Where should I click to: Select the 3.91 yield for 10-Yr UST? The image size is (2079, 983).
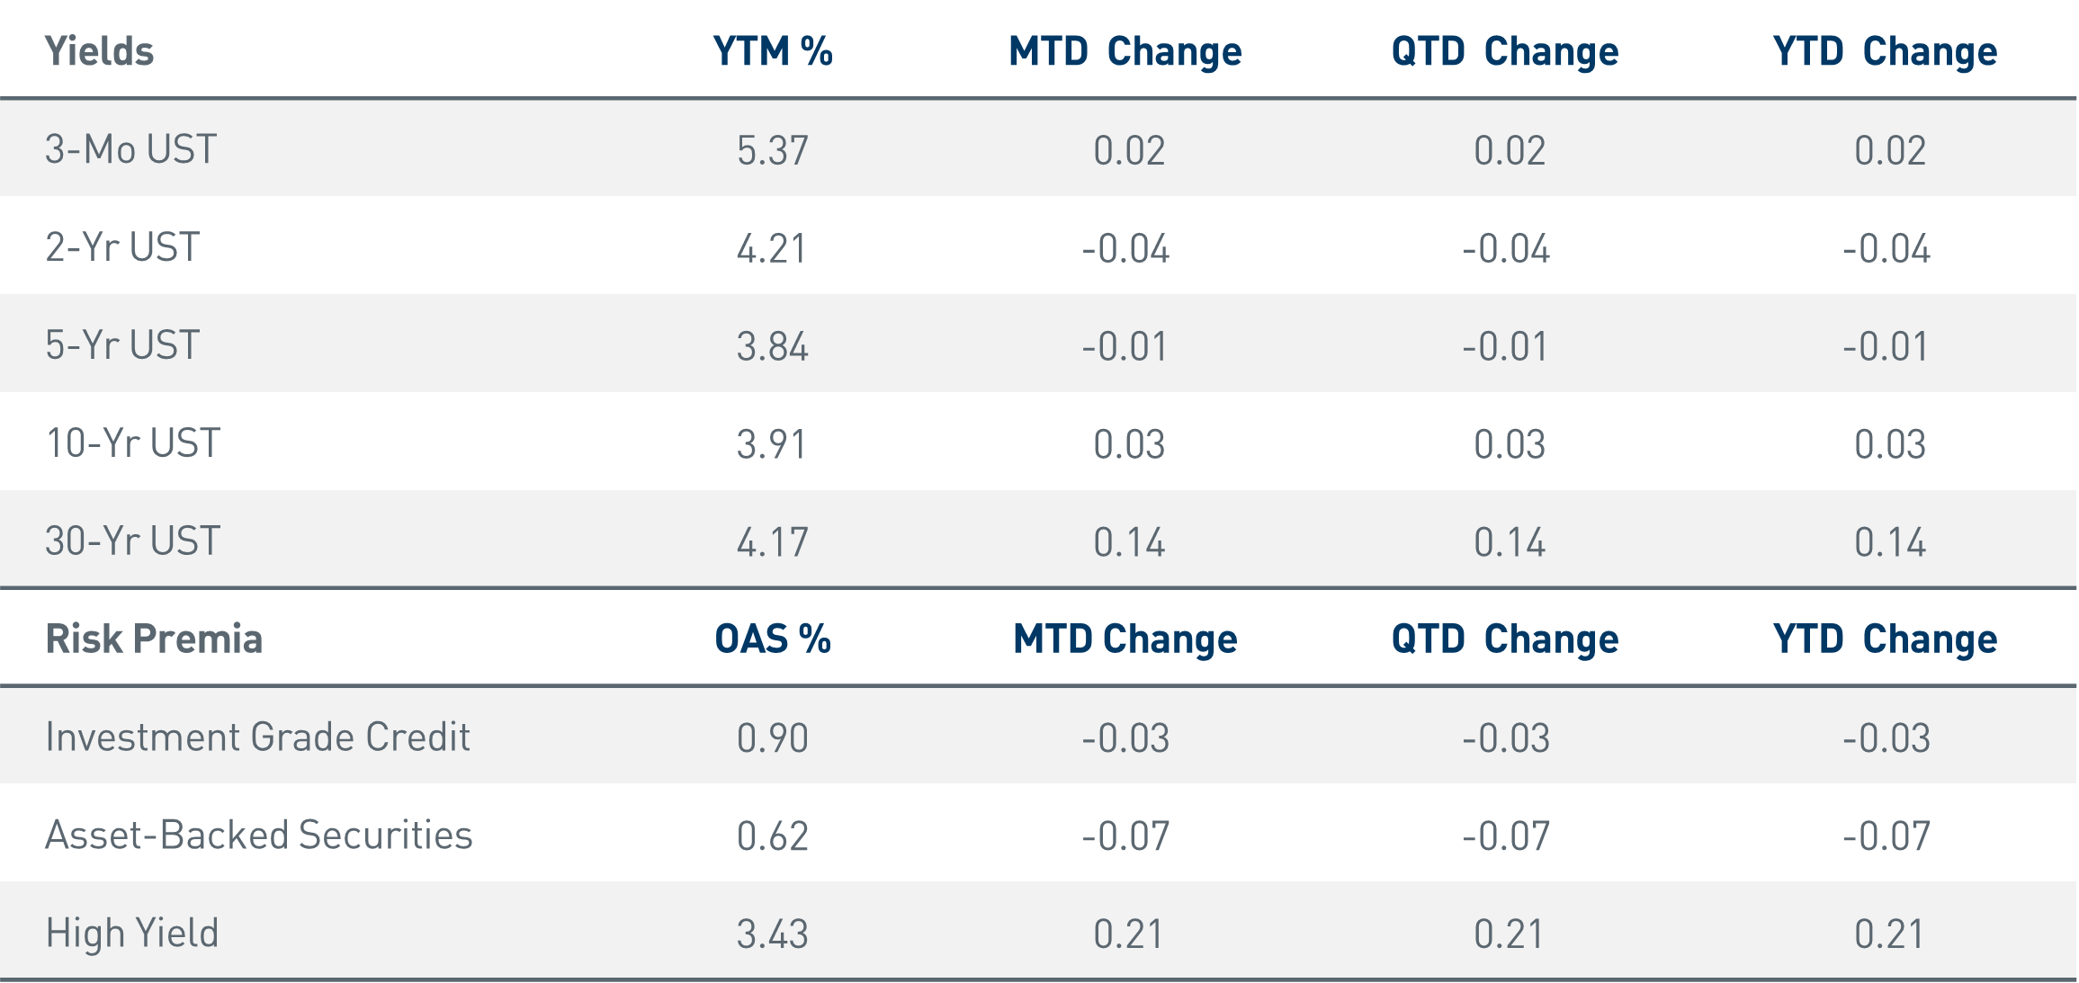click(x=773, y=444)
